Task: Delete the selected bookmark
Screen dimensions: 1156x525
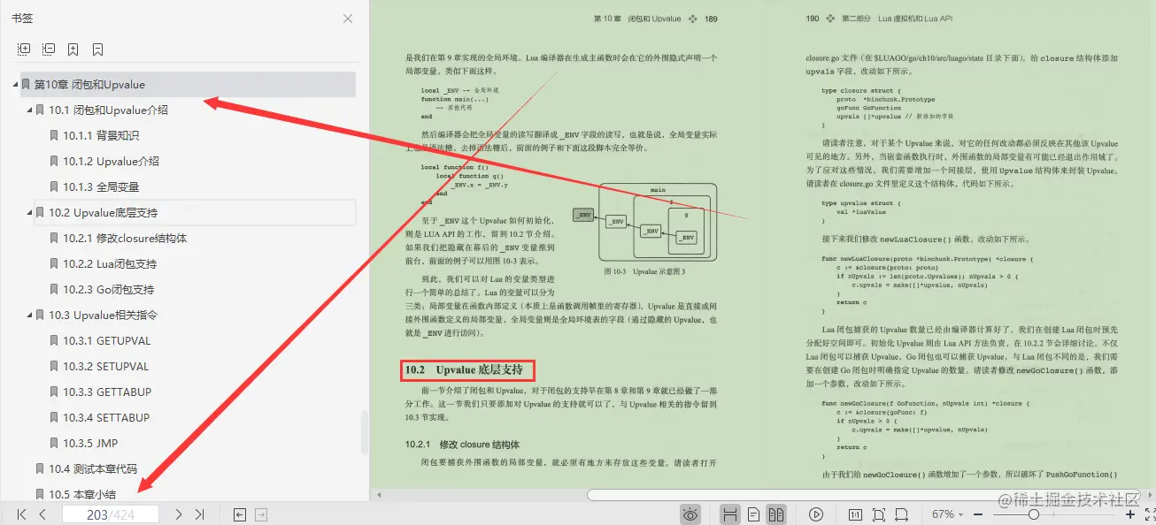Action: tap(98, 49)
